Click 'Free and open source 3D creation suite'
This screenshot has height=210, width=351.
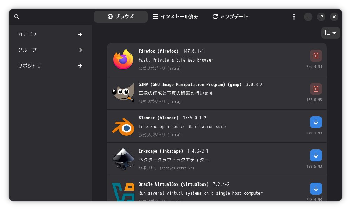click(x=183, y=127)
